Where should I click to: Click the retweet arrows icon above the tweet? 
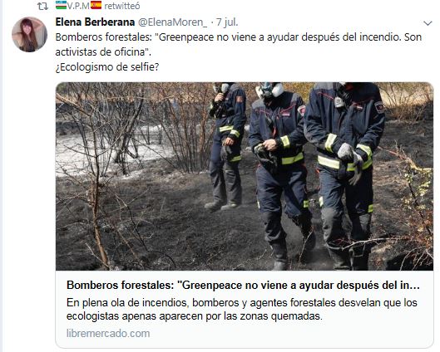(42, 6)
